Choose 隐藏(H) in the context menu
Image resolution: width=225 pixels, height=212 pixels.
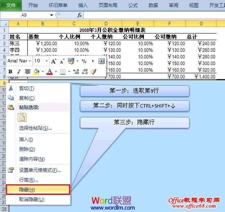point(38,190)
